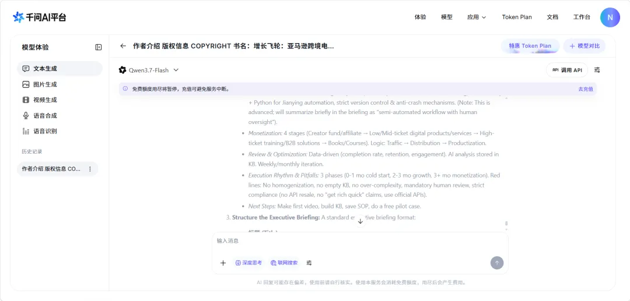Open the 工作台 nav item
Image resolution: width=630 pixels, height=301 pixels.
click(x=582, y=17)
